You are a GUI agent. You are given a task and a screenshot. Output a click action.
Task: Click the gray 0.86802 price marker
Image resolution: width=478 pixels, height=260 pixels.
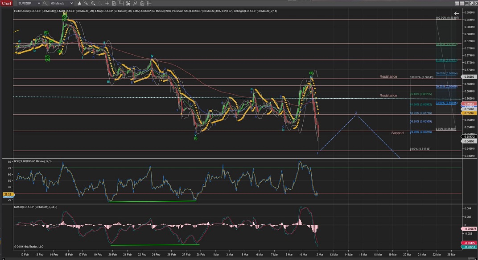pyautogui.click(x=469, y=77)
